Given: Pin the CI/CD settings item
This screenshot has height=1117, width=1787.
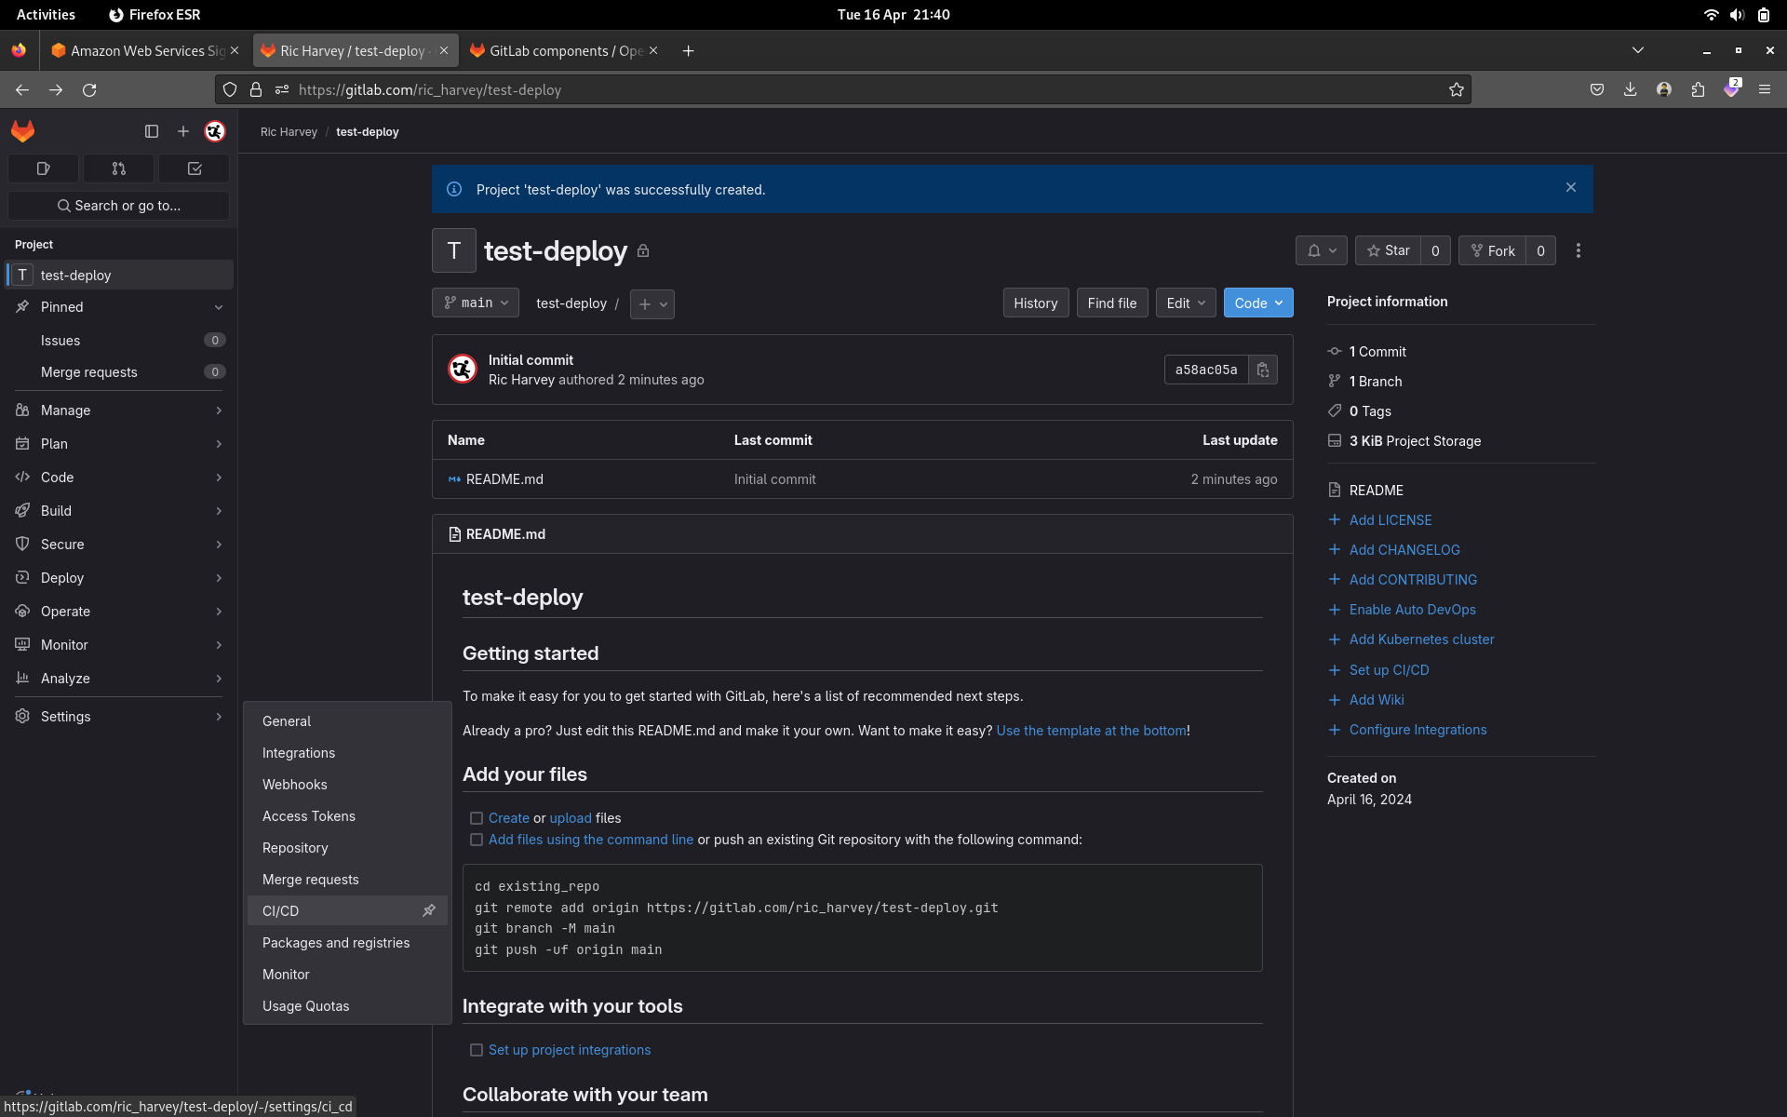Looking at the screenshot, I should coord(429,910).
